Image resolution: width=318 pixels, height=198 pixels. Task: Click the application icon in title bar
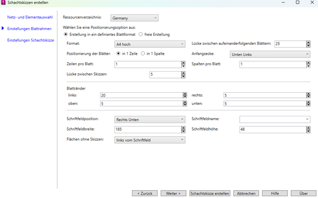coord(3,3)
